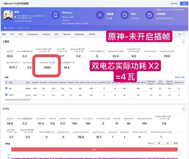This screenshot has width=189, height=159.
Task: Click info icon under SmallJank in FPS section
Action: pos(168,118)
